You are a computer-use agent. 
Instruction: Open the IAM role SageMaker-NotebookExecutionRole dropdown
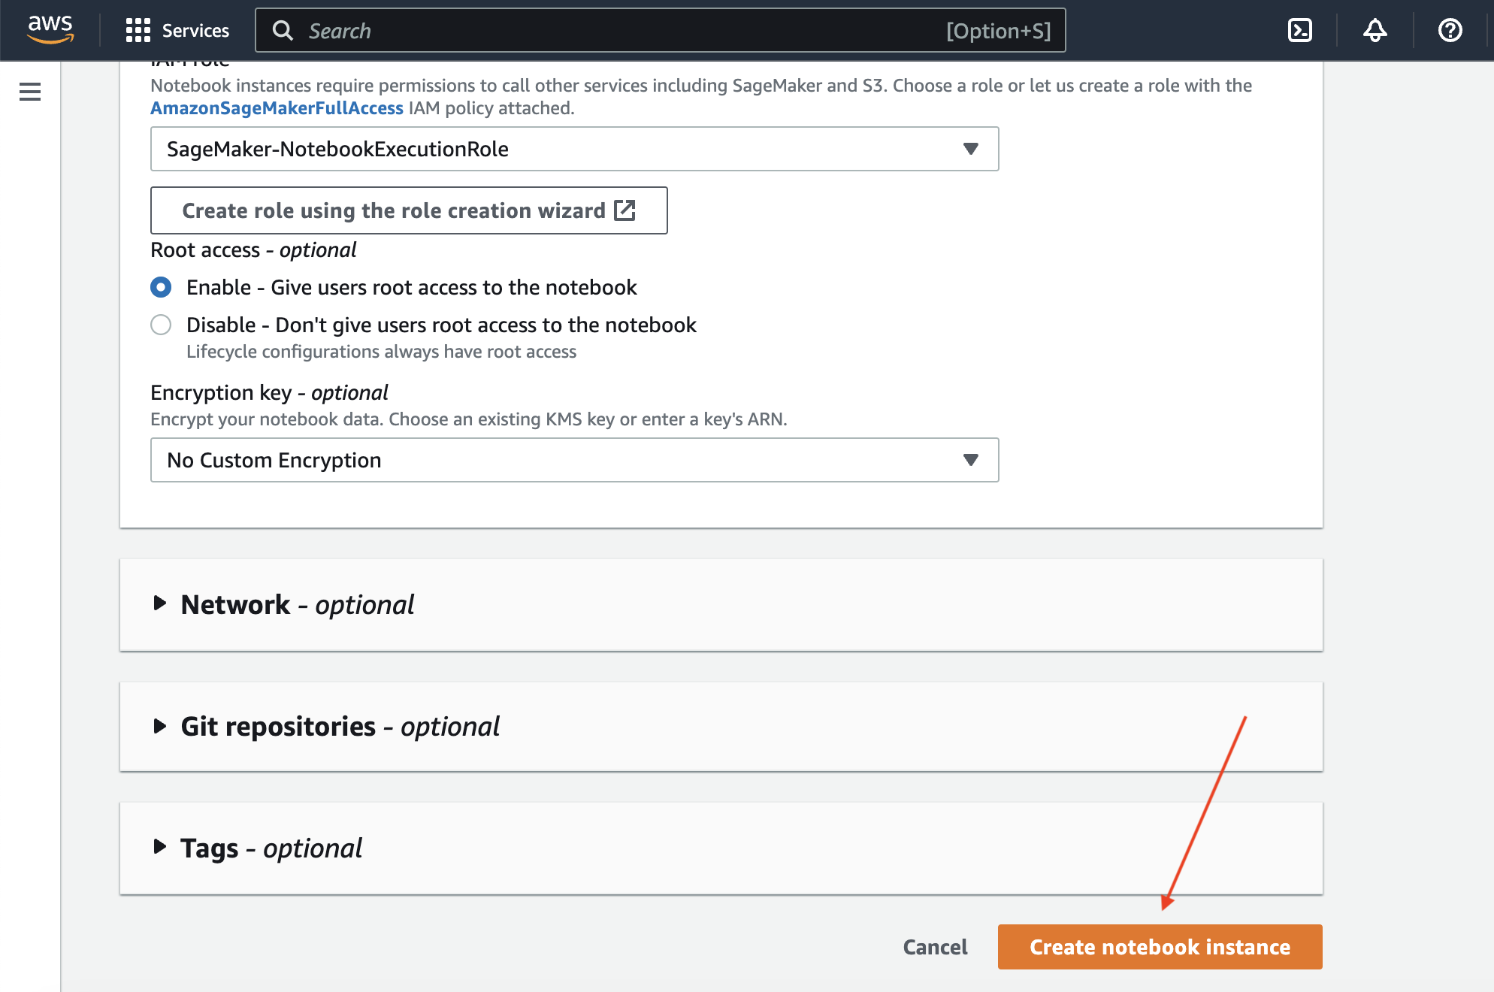pos(574,149)
